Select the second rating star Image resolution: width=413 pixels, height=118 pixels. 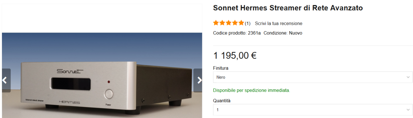222,23
